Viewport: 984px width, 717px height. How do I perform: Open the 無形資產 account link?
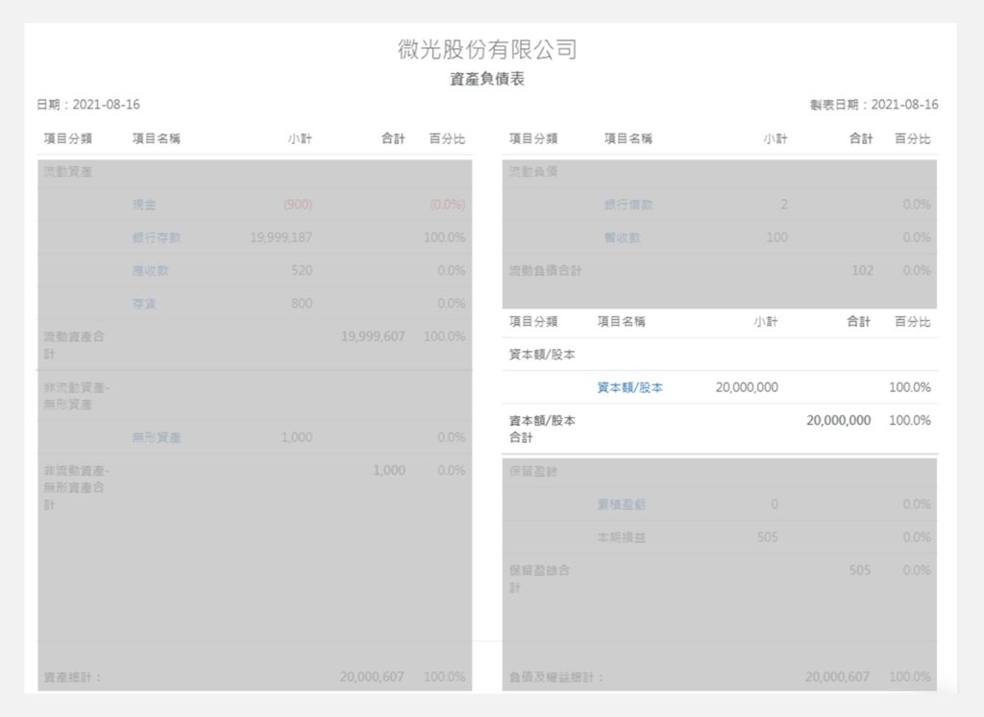click(157, 437)
